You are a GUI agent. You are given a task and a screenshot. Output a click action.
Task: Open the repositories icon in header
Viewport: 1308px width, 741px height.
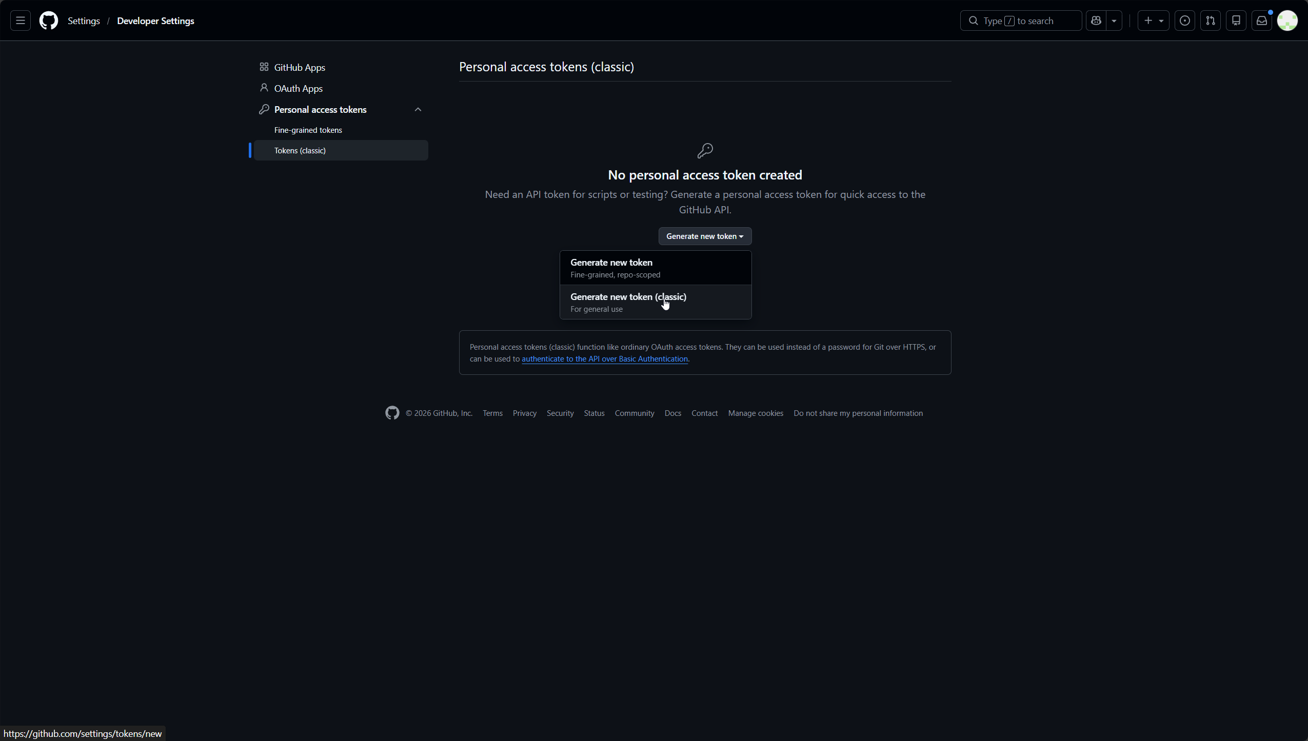pyautogui.click(x=1236, y=21)
